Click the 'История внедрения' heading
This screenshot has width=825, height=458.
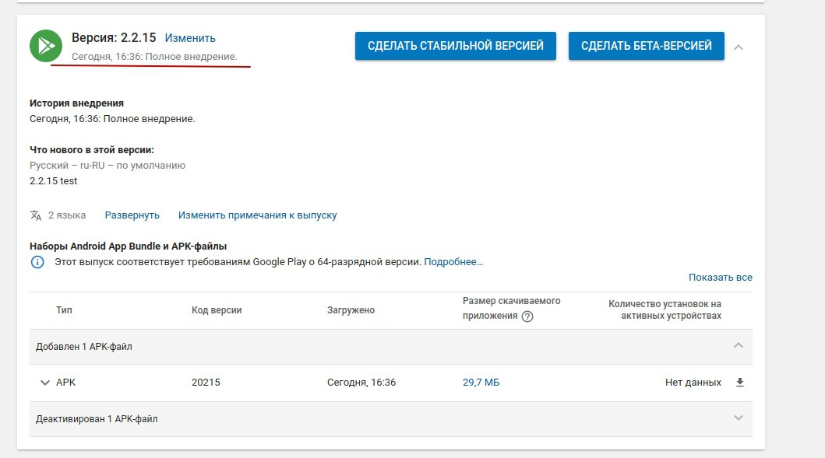click(77, 103)
